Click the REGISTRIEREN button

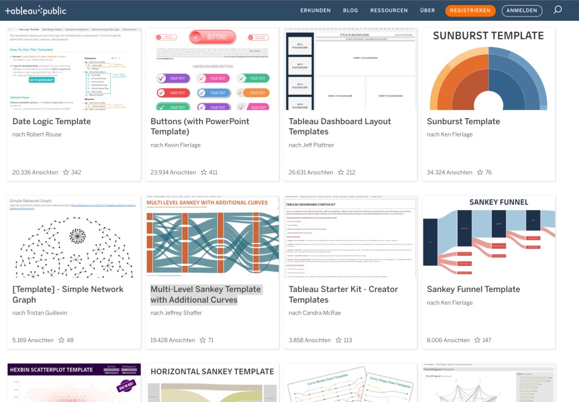[470, 11]
